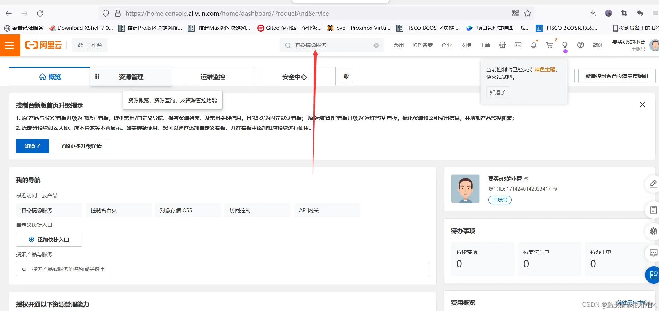Viewport: 659px width, 311px height.
Task: Go back in browser
Action: point(9,13)
